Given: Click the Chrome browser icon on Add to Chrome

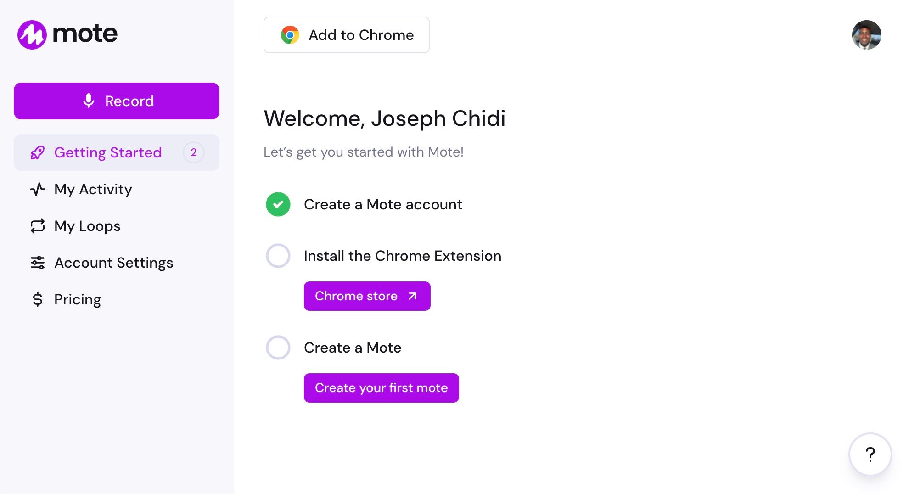Looking at the screenshot, I should click(x=290, y=34).
